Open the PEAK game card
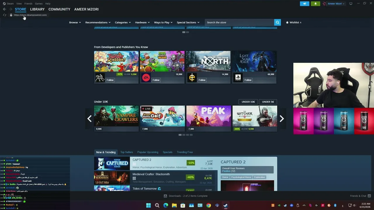Viewport: 374px width, 210px height. coord(209,118)
